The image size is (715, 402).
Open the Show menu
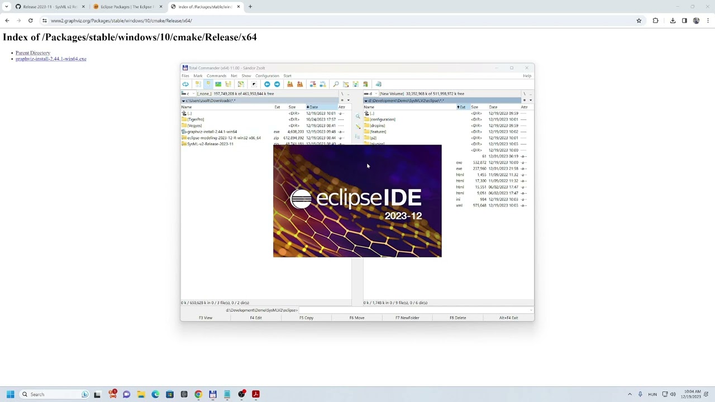click(x=246, y=76)
